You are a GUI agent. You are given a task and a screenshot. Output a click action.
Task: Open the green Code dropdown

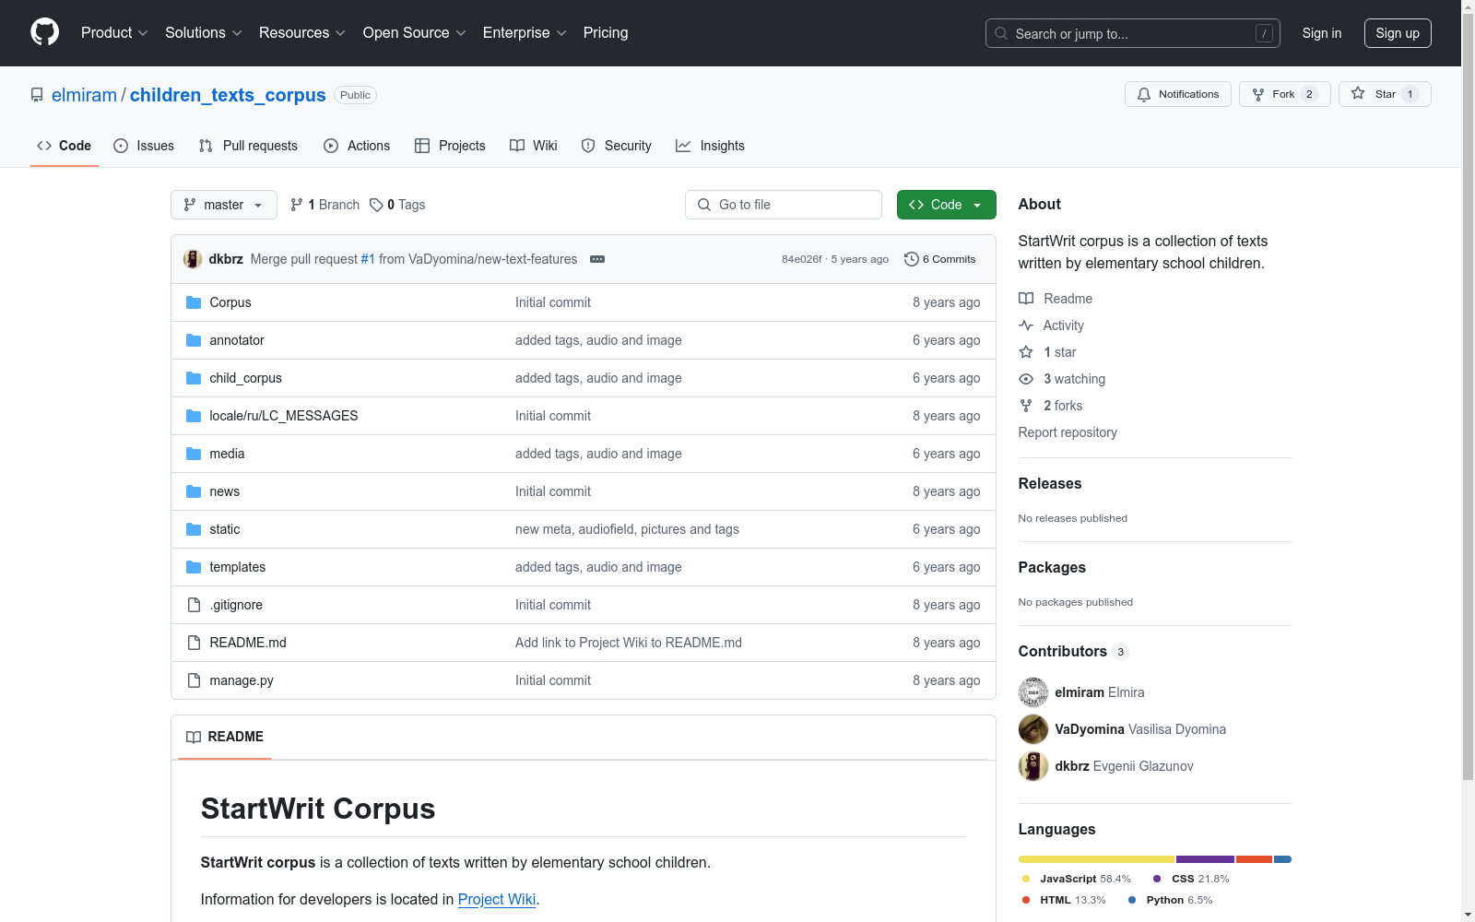946,205
